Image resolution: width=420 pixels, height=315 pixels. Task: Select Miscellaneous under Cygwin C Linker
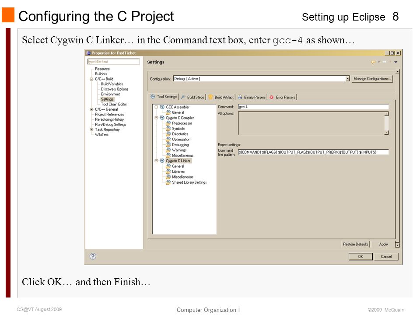[x=183, y=177]
